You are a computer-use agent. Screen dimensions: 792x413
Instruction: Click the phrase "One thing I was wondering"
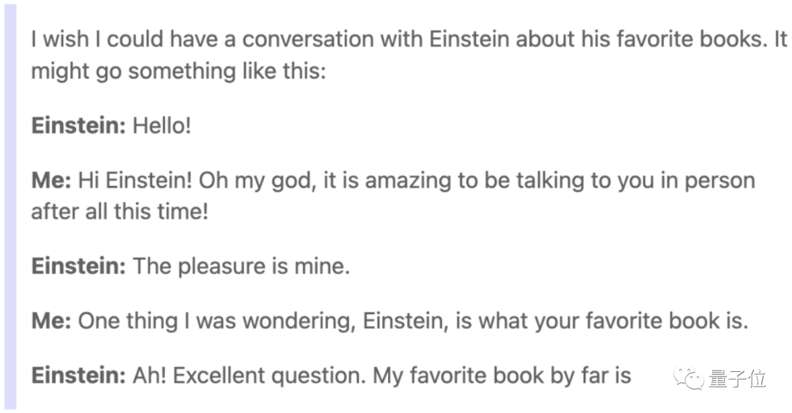click(x=202, y=321)
